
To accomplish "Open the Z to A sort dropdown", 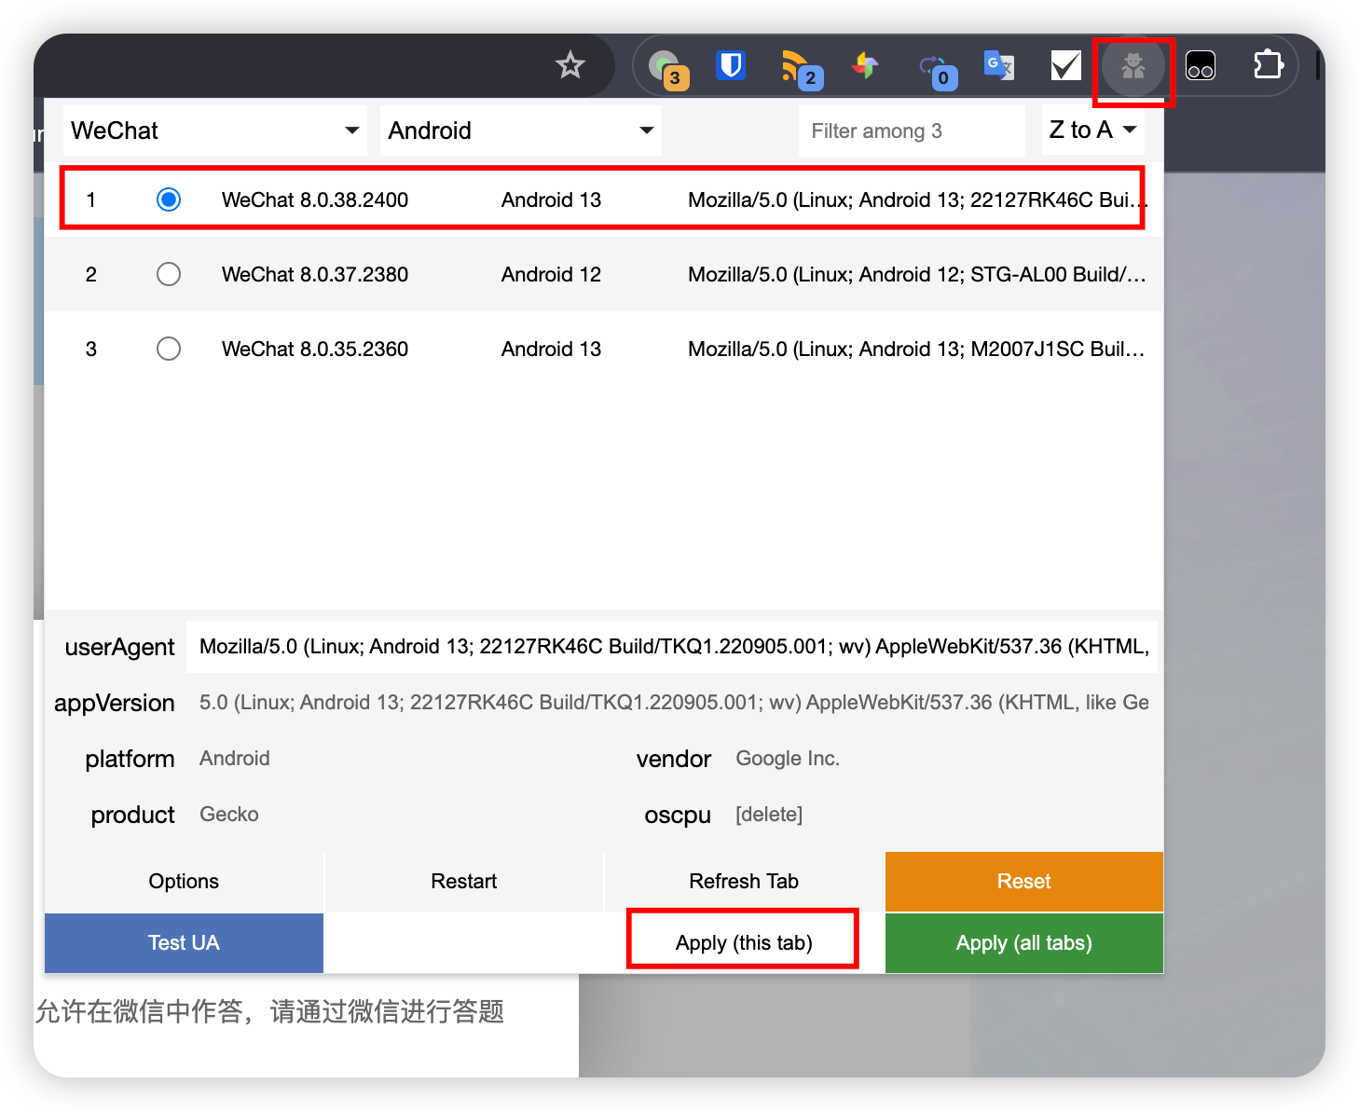I will tap(1093, 130).
